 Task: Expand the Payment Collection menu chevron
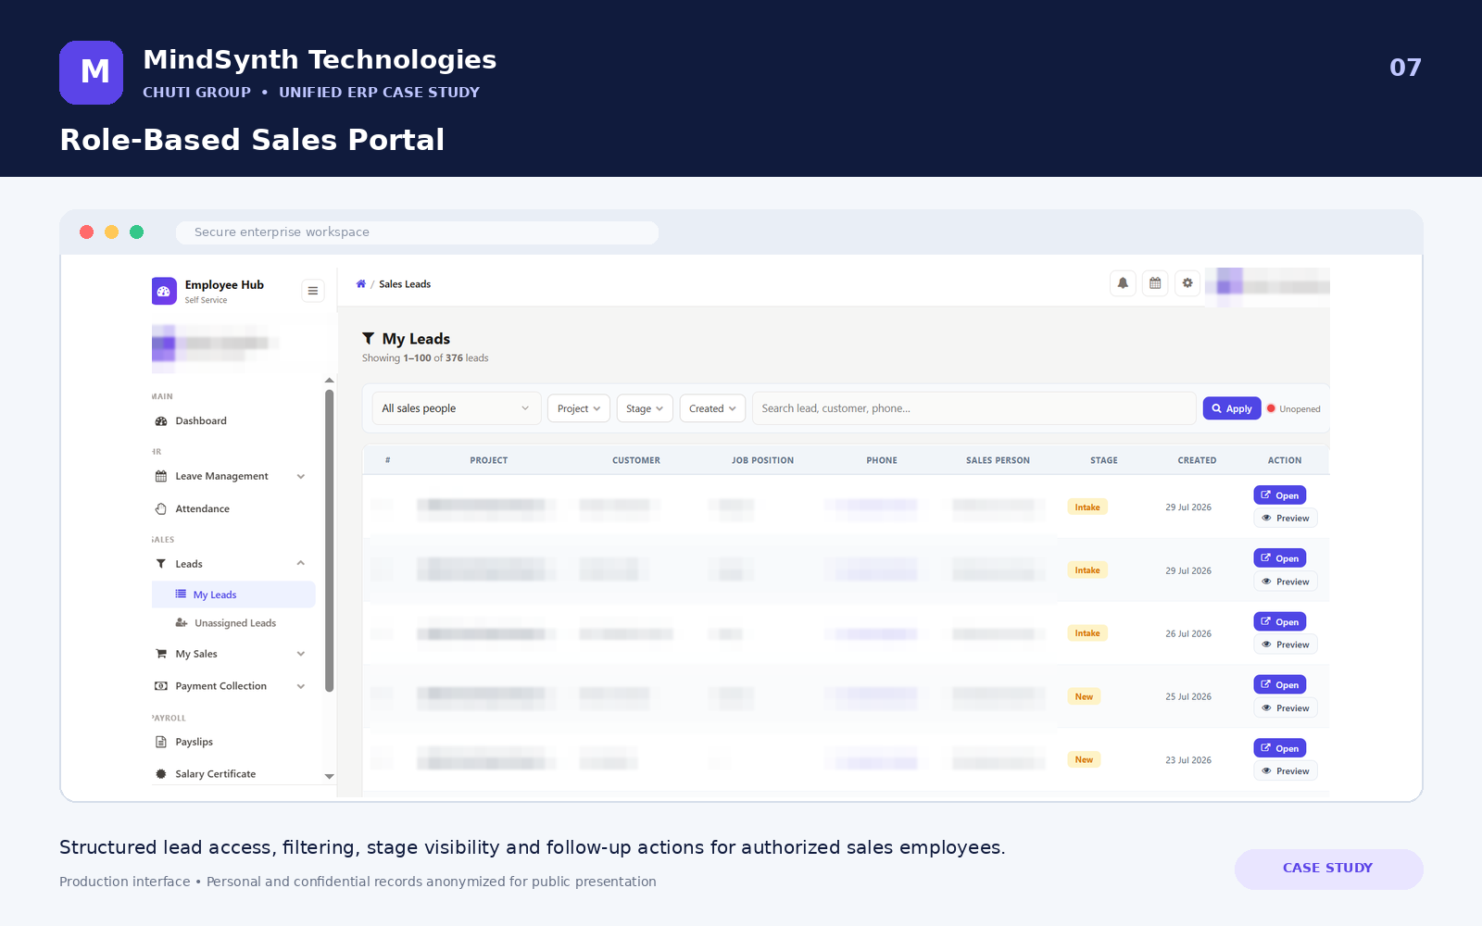pos(301,686)
